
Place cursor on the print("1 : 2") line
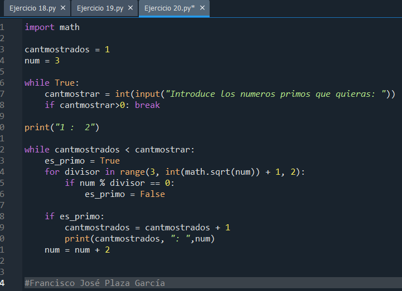point(61,127)
